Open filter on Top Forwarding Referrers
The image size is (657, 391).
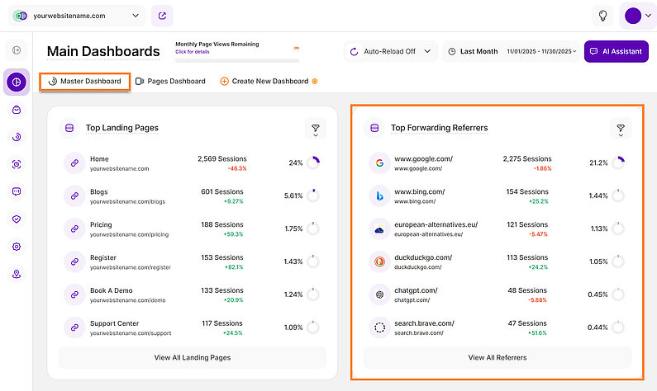(x=620, y=128)
